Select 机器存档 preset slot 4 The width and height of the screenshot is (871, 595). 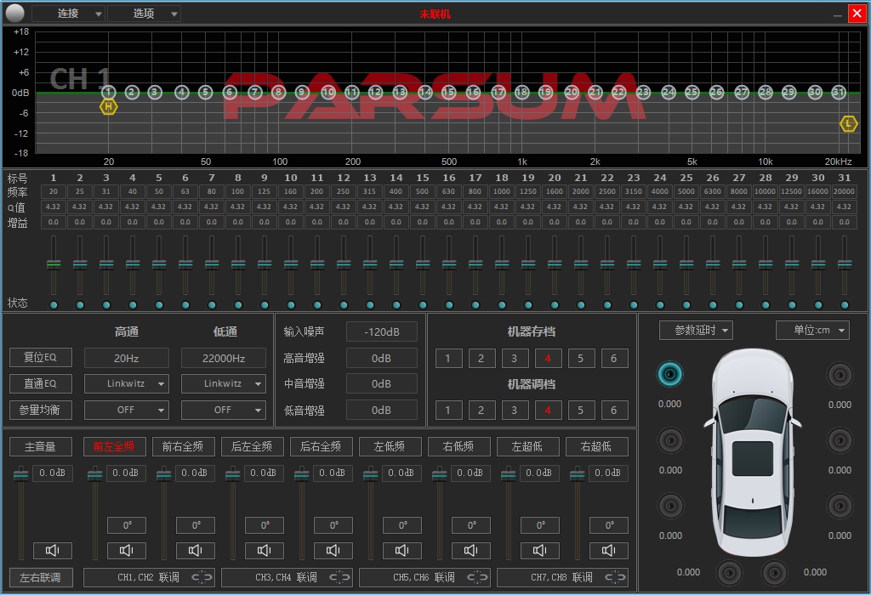click(x=548, y=358)
